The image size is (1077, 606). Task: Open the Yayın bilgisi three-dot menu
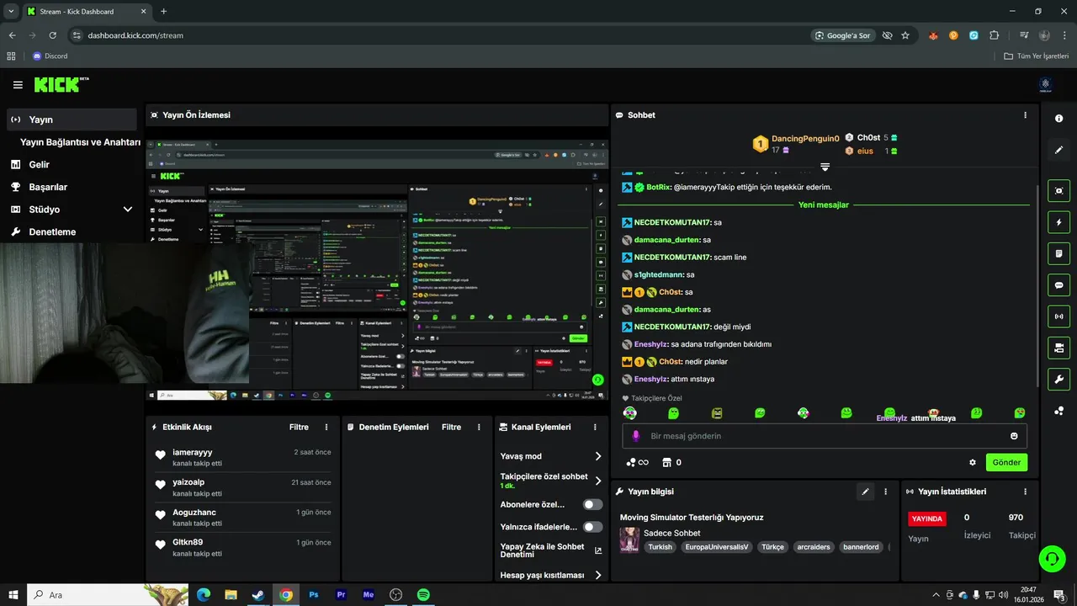pyautogui.click(x=885, y=492)
